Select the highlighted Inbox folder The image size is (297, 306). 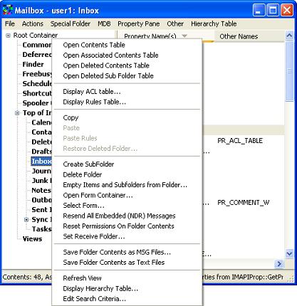pos(41,162)
